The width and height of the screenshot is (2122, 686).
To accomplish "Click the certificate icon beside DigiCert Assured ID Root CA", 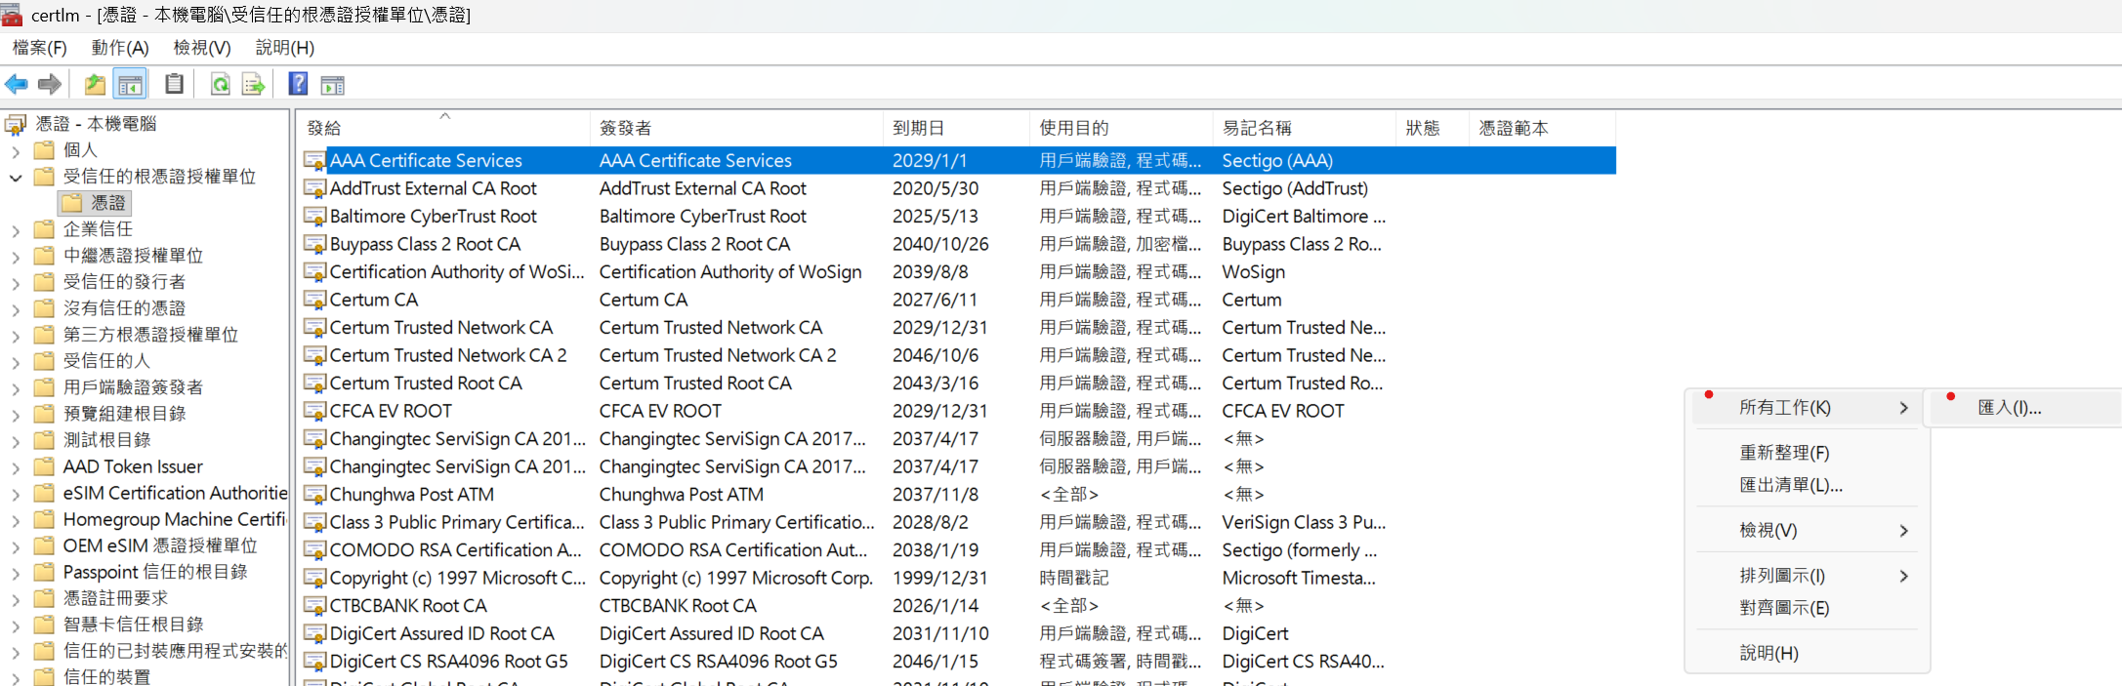I will pos(314,633).
